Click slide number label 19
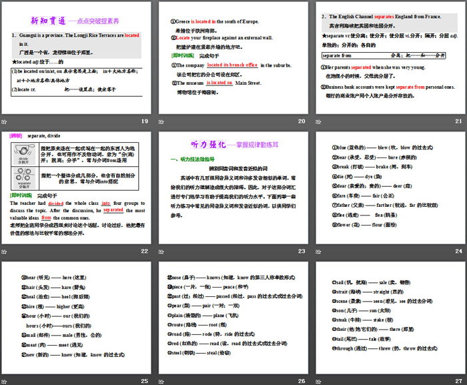Image resolution: width=467 pixels, height=385 pixels. pos(145,121)
